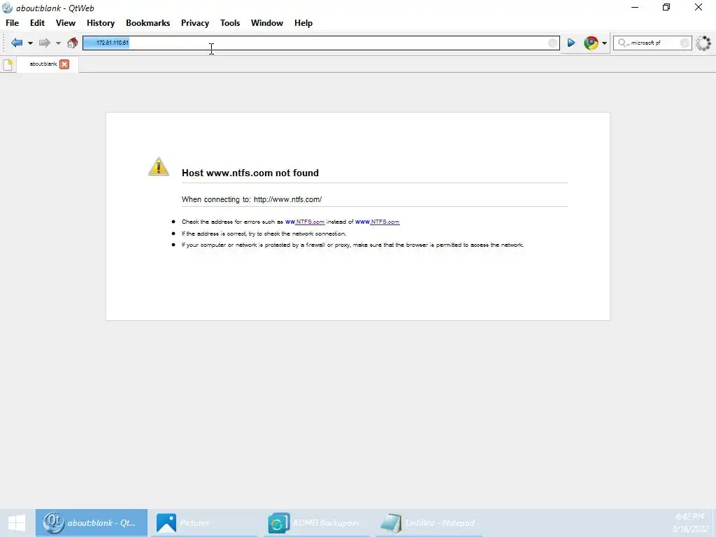This screenshot has width=716, height=537.
Task: Close the about:blank tab
Action: [64, 64]
